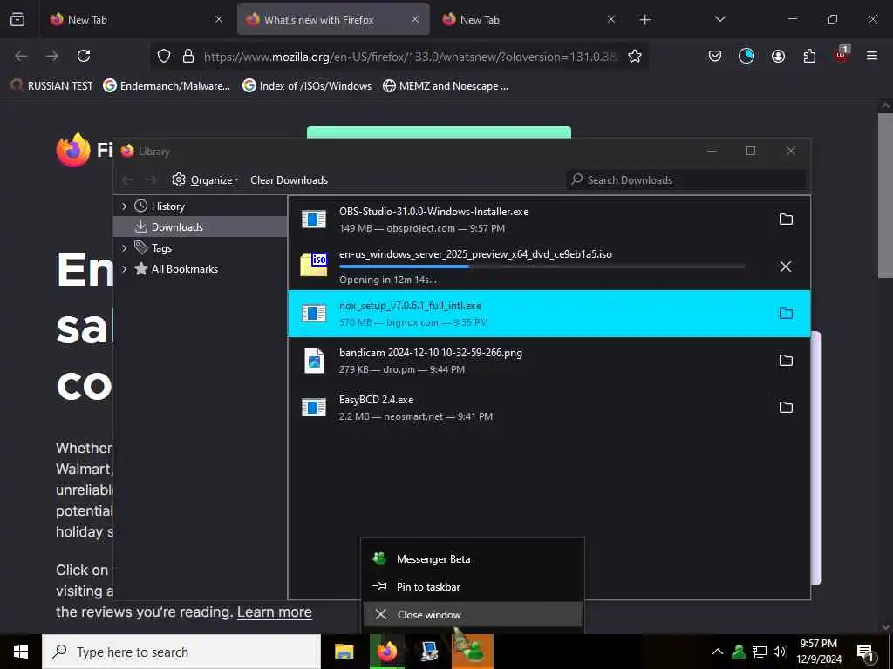Open the tracking protection shield icon
The image size is (893, 669).
(164, 56)
